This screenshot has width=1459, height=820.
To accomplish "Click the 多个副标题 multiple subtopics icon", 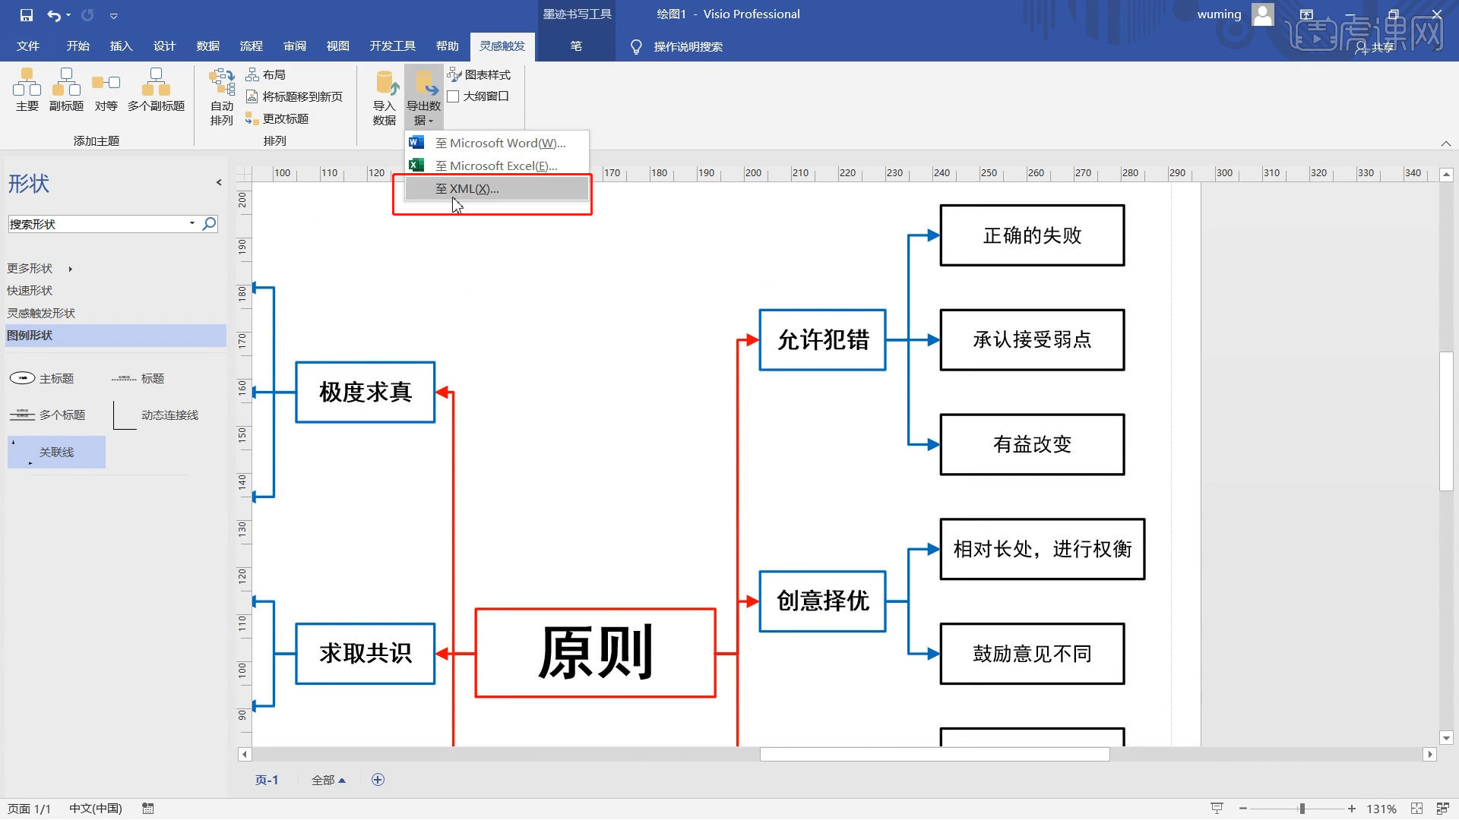I will pos(156,90).
